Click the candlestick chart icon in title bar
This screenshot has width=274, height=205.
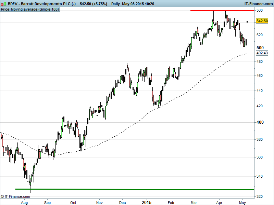(x=3, y=4)
